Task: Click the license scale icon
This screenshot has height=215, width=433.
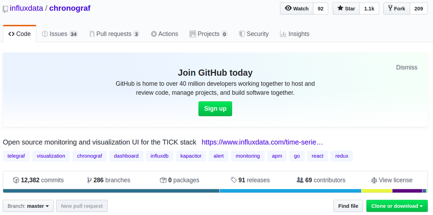Action: tap(374, 180)
